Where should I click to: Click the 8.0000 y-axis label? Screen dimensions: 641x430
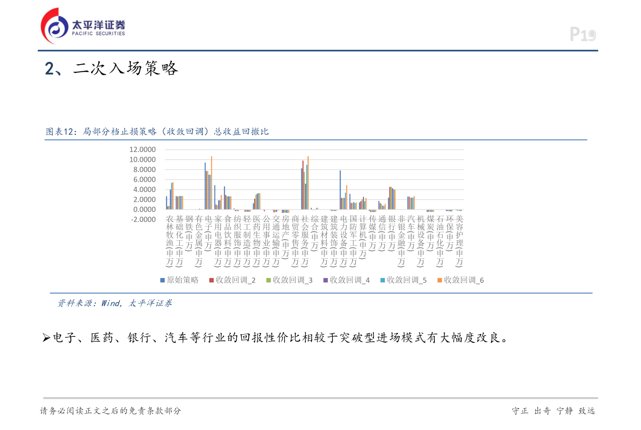(x=144, y=169)
